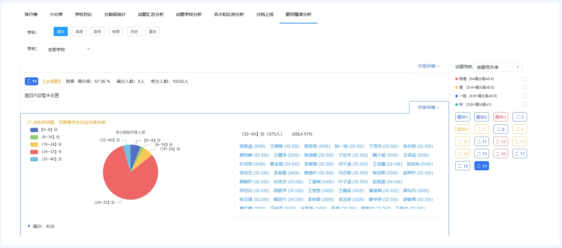Screen dimensions: 562x248
Task: Toggle the (8~16】分 legend swatch
Action: point(34,137)
